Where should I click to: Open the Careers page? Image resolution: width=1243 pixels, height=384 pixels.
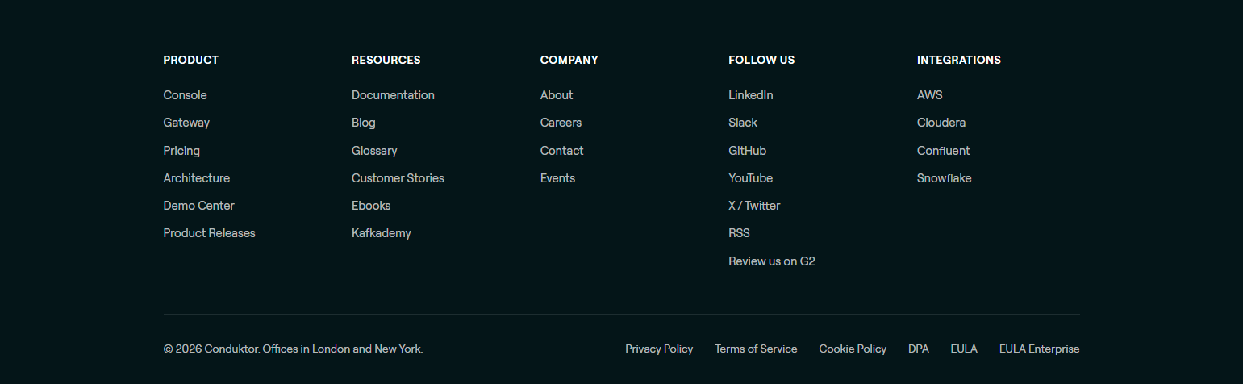point(561,123)
